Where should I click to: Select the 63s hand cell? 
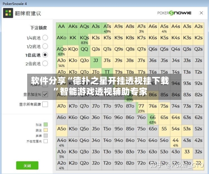pyautogui.click(x=187, y=119)
